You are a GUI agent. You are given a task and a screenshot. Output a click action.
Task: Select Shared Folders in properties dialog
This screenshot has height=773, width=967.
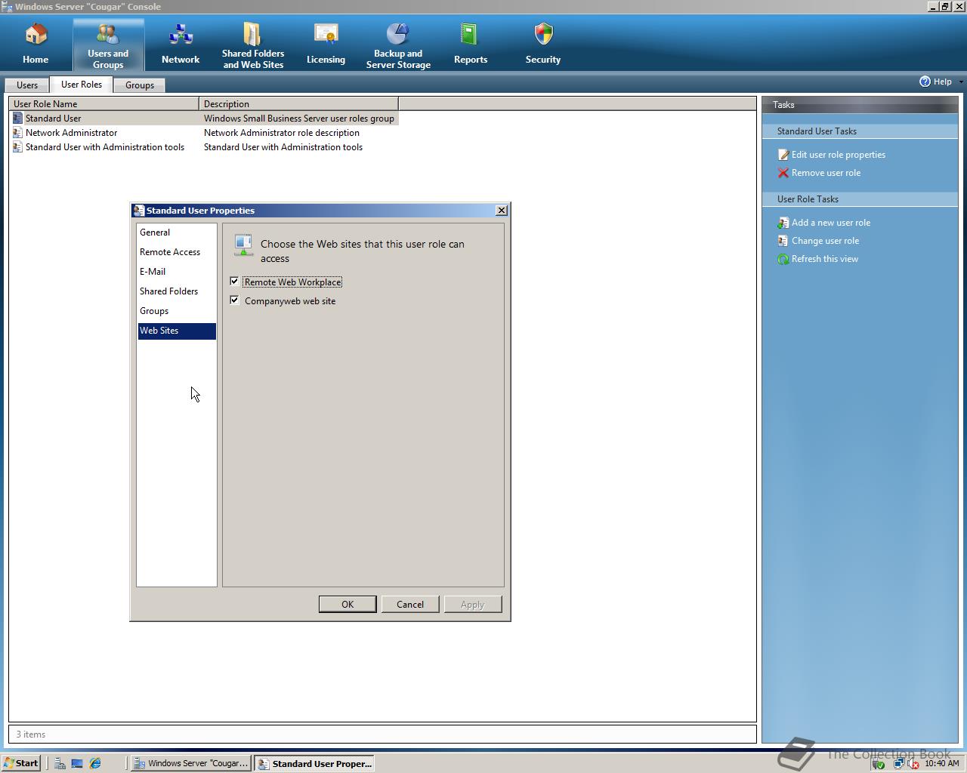tap(177, 291)
